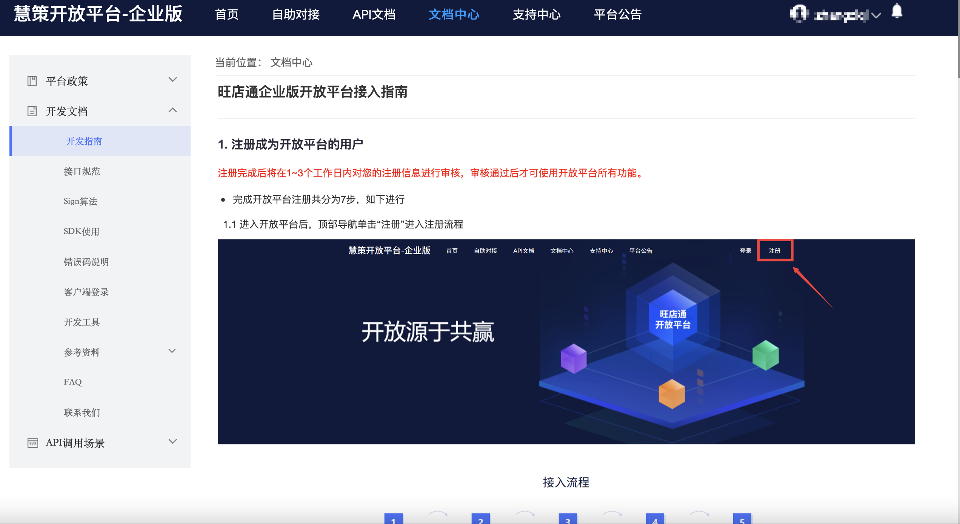Select 开发指南 in the sidebar

click(x=100, y=141)
